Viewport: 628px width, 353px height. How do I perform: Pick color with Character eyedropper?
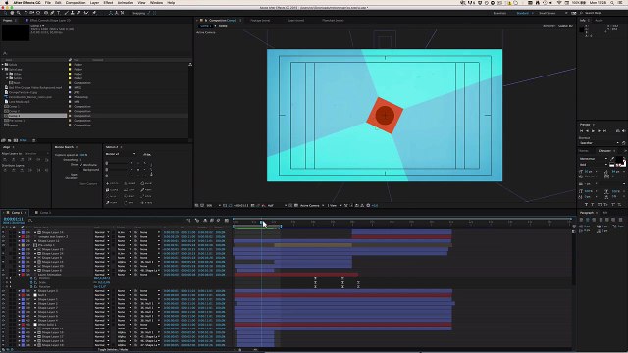point(612,159)
